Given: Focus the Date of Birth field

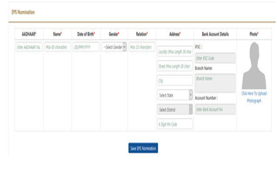Looking at the screenshot, I should pyautogui.click(x=86, y=47).
